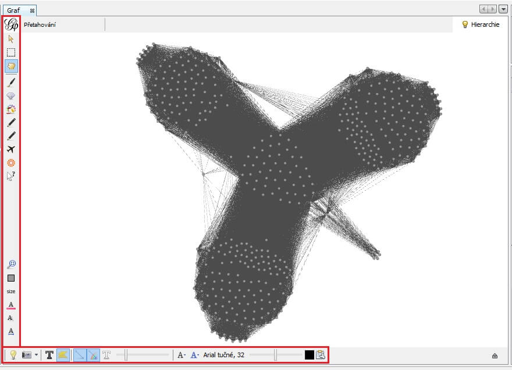512x370 pixels.
Task: Select the orange Heat Map tool
Action: point(11,163)
